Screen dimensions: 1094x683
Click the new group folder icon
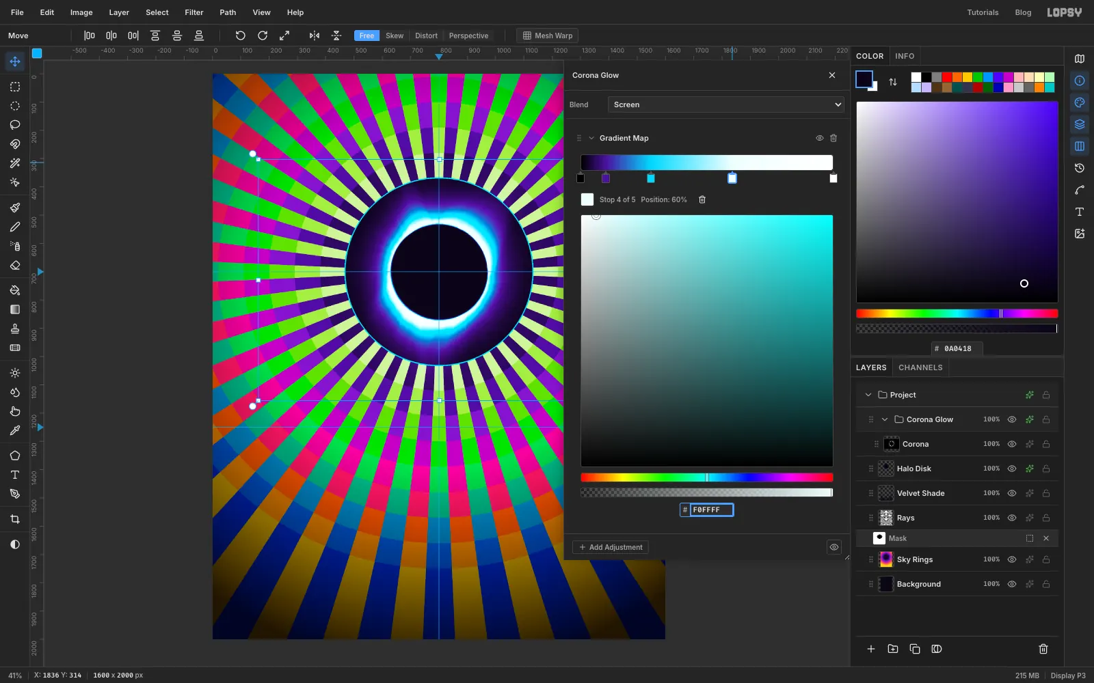click(893, 649)
